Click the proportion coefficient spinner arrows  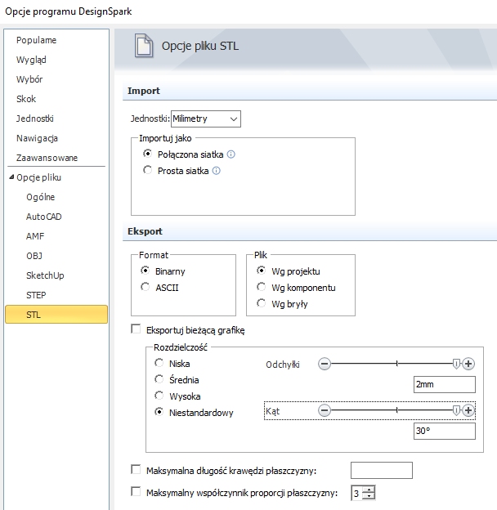pos(369,493)
